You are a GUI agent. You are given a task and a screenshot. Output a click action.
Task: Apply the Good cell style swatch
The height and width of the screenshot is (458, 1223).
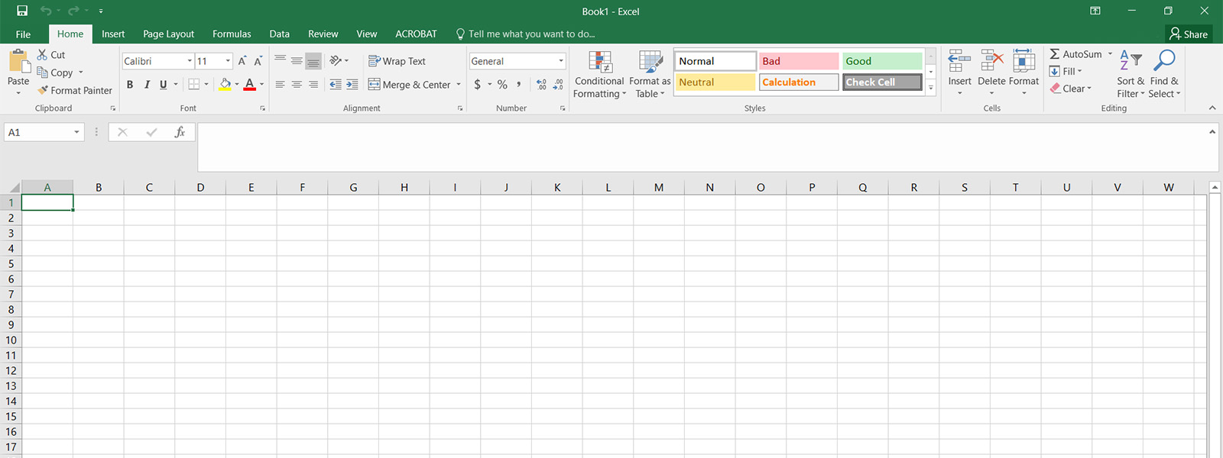coord(882,61)
